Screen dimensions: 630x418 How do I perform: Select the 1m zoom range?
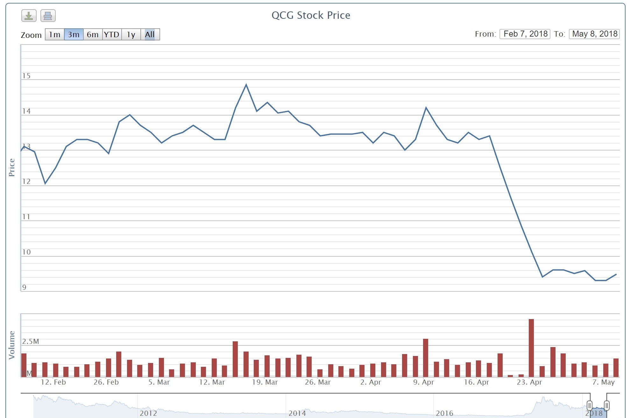coord(55,34)
